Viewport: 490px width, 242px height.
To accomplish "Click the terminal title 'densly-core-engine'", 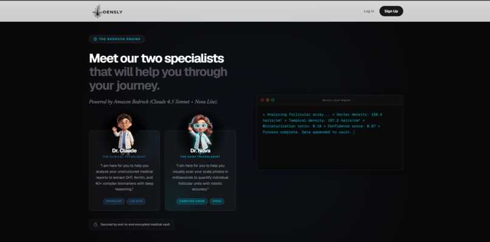I will 336,100.
